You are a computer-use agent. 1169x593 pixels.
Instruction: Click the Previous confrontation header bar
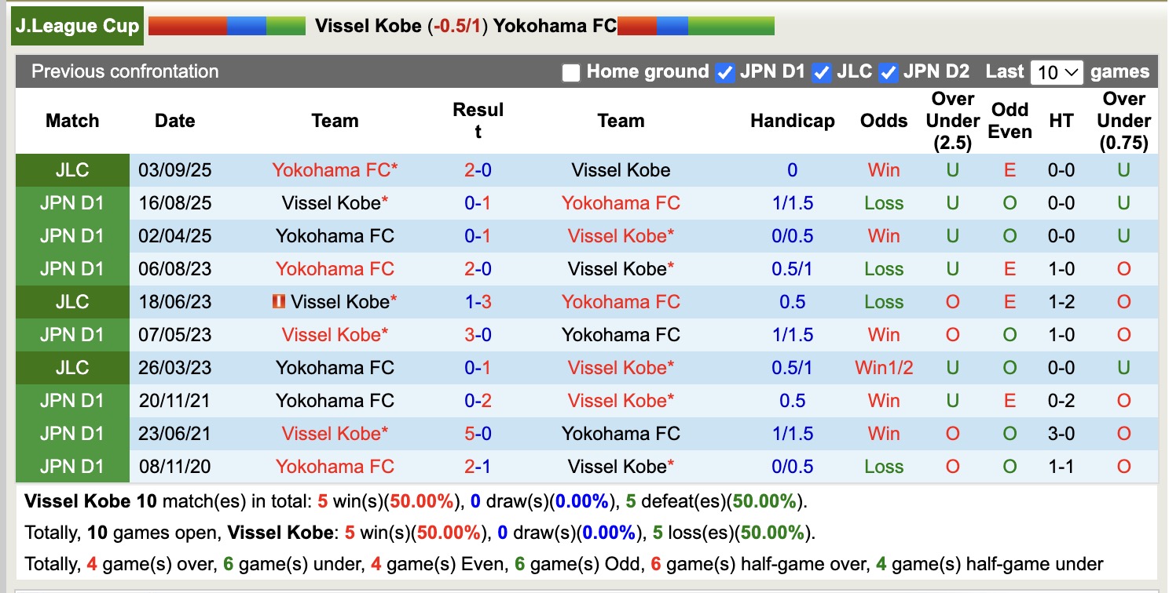(123, 71)
